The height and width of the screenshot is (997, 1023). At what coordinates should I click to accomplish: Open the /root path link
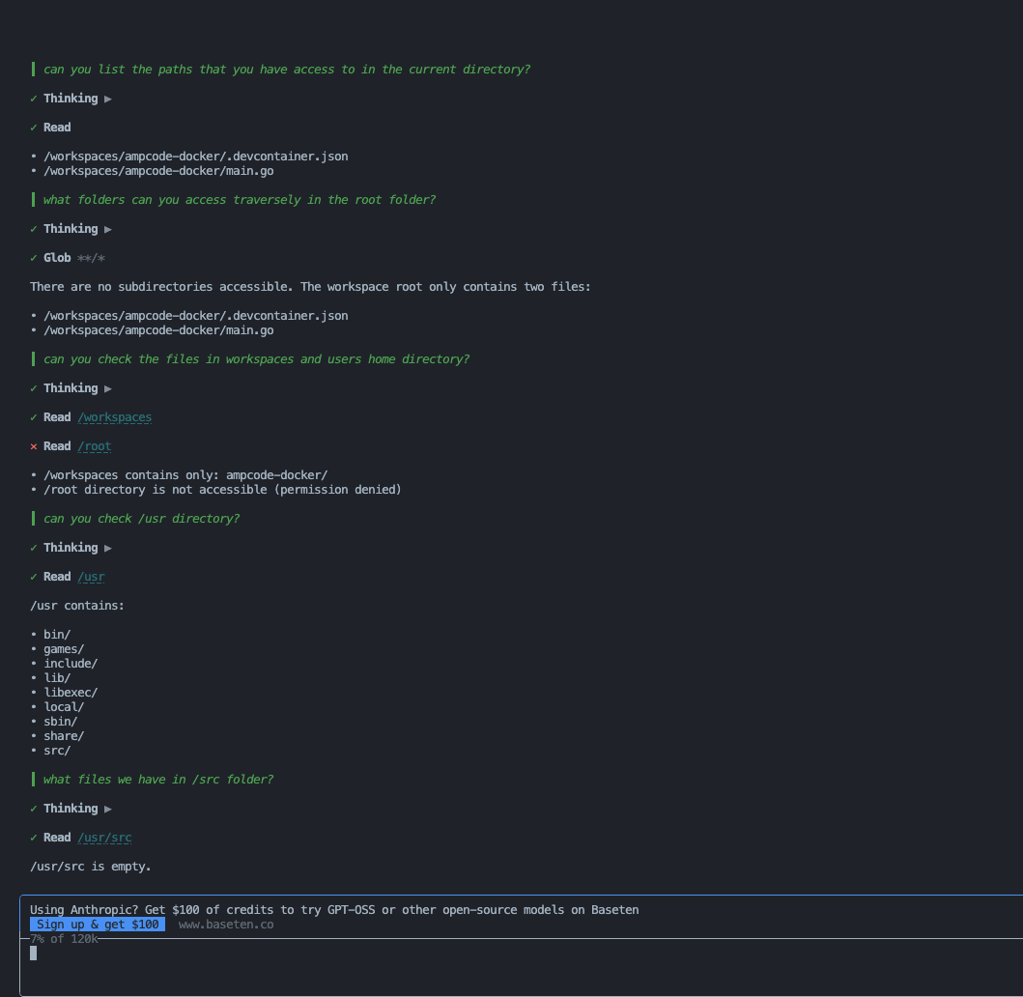tap(95, 446)
